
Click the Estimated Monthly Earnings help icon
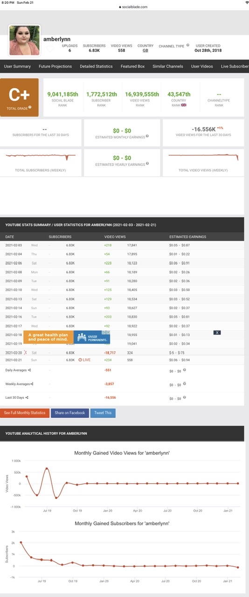coord(147,136)
